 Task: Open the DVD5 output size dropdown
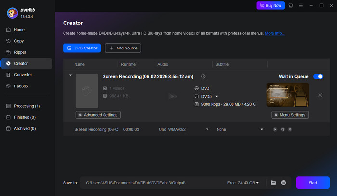pyautogui.click(x=217, y=96)
